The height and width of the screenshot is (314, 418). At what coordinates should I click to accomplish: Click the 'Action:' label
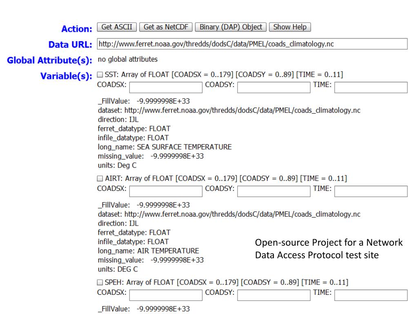click(77, 29)
